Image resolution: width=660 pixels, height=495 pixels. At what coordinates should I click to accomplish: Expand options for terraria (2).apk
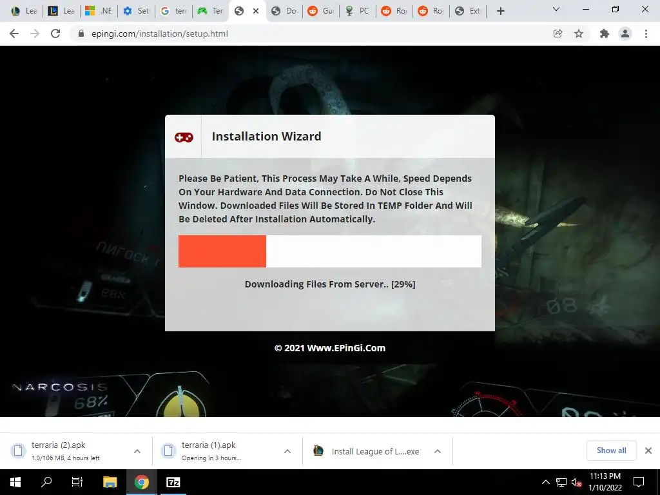click(137, 451)
